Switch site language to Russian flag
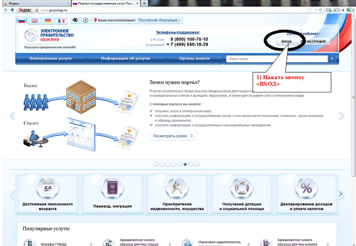 point(22,20)
